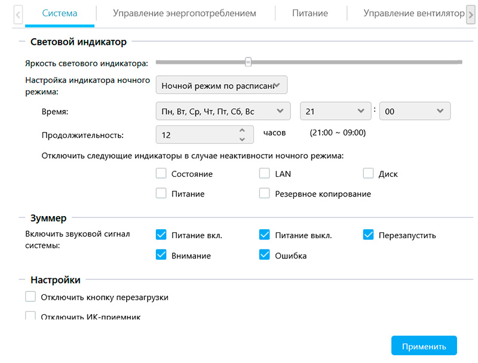Open the hour dropdown showing 21
Image resolution: width=478 pixels, height=363 pixels.
pyautogui.click(x=335, y=111)
